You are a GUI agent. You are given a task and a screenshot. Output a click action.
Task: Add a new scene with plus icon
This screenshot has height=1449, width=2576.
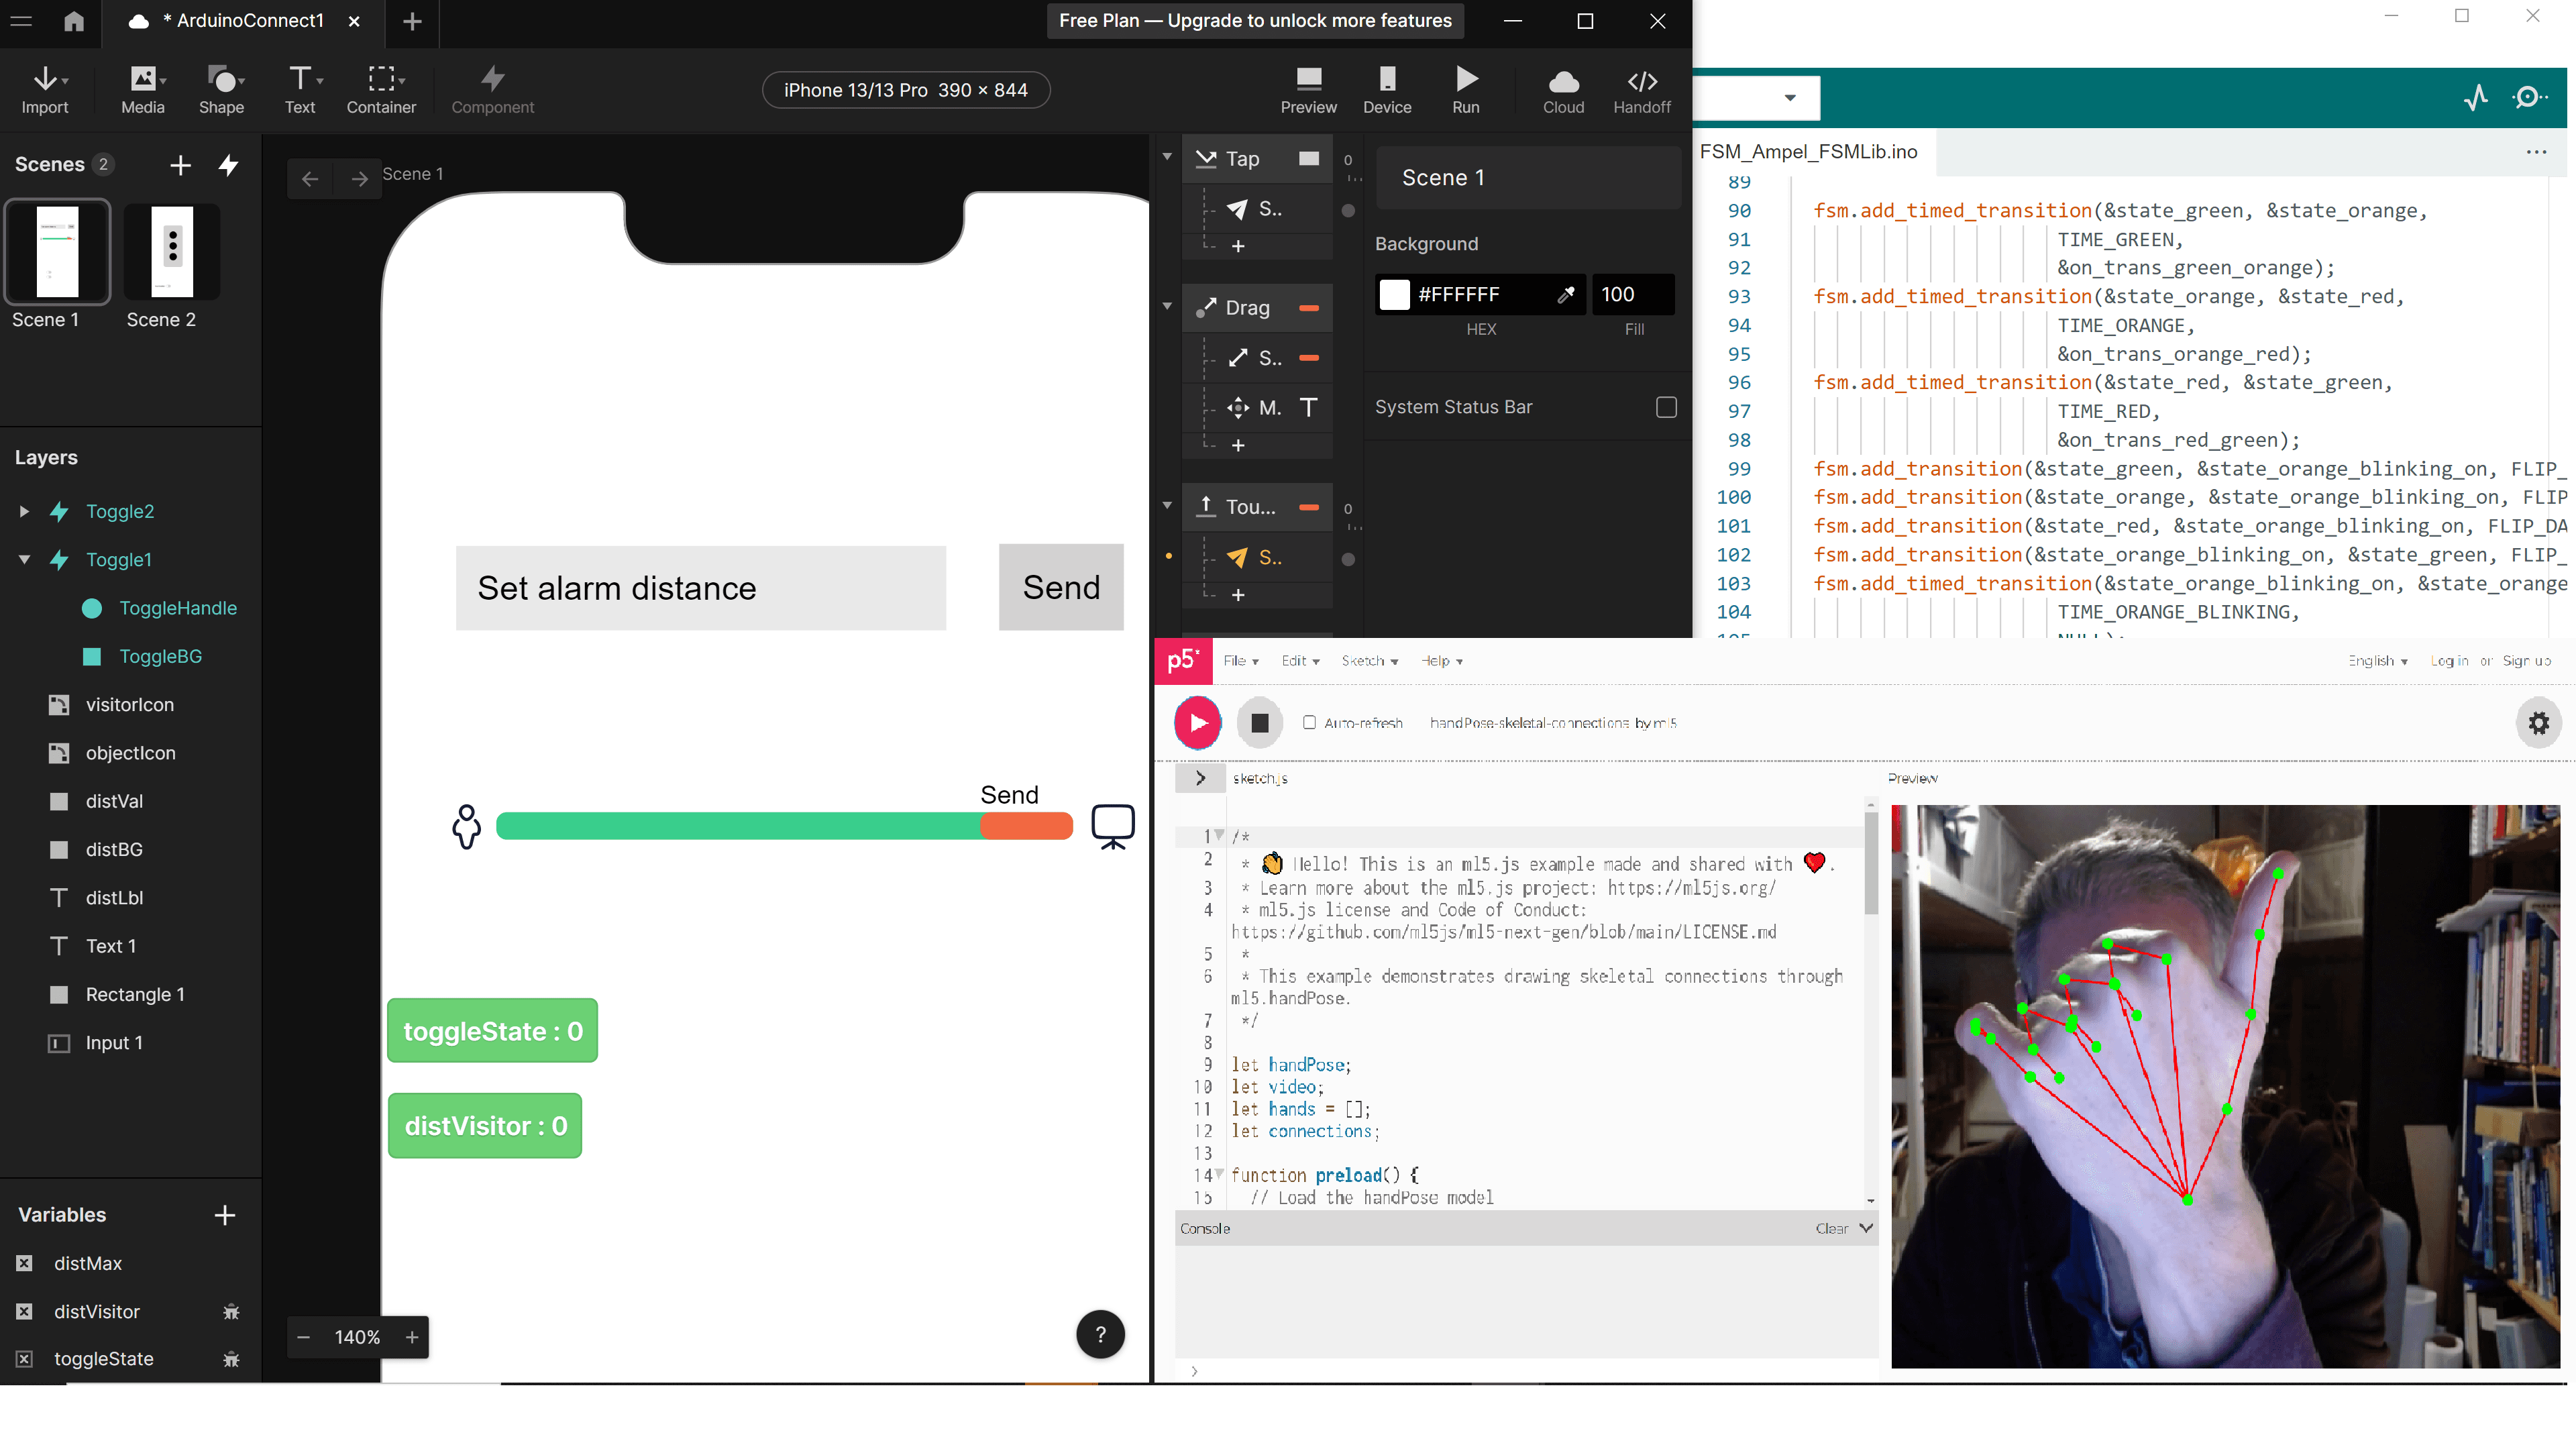[180, 165]
